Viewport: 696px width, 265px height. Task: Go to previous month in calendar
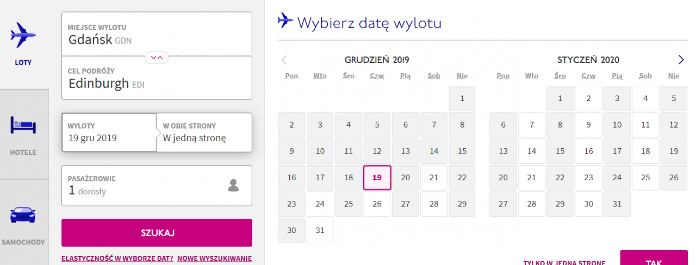[x=284, y=60]
